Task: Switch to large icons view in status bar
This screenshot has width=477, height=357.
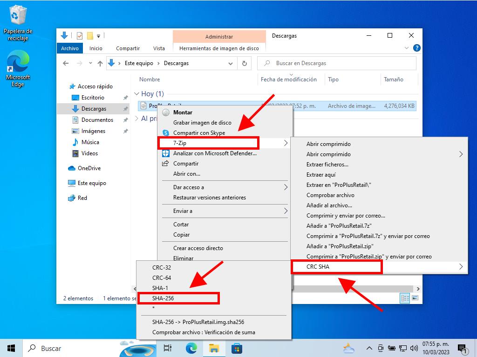Action: pos(415,298)
